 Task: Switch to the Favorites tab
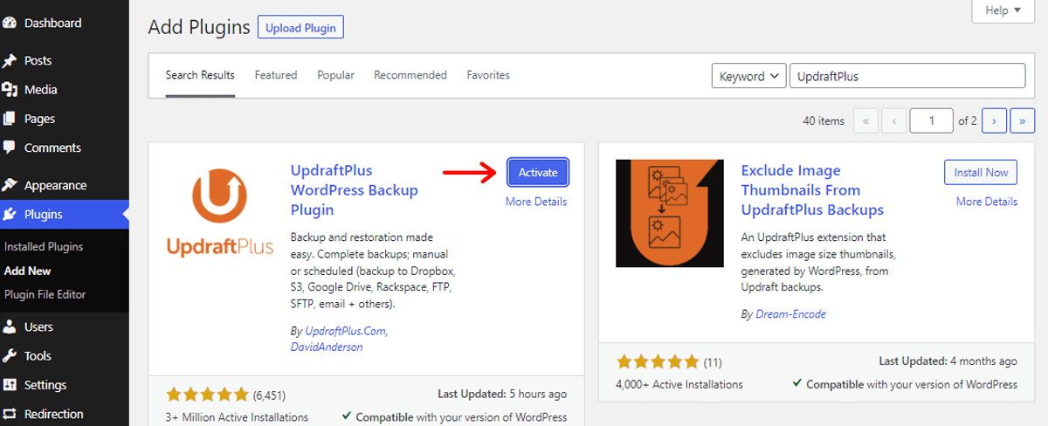click(488, 75)
